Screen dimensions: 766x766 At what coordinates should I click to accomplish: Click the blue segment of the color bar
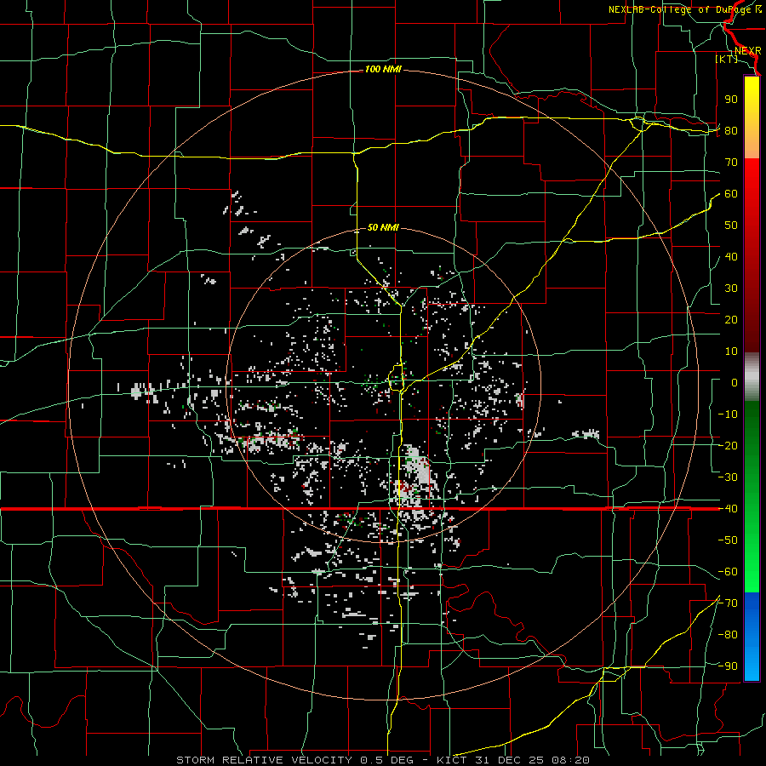(752, 637)
